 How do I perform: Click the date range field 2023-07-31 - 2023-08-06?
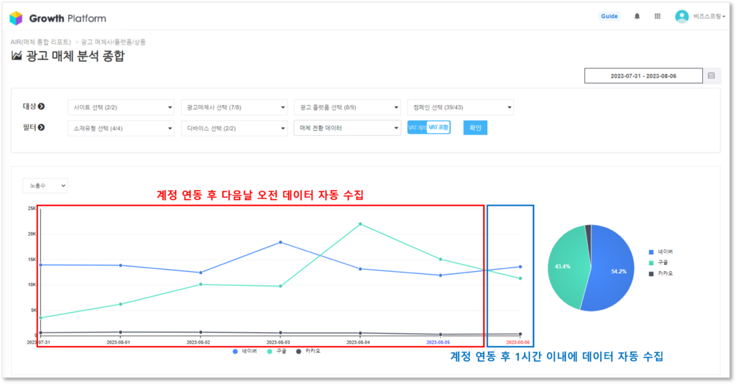[643, 76]
